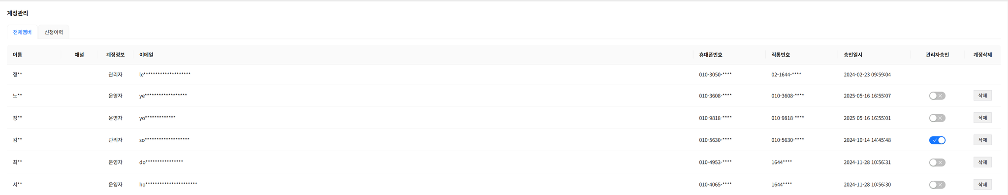Click the le*** email in first row
The height and width of the screenshot is (195, 1008).
point(165,74)
